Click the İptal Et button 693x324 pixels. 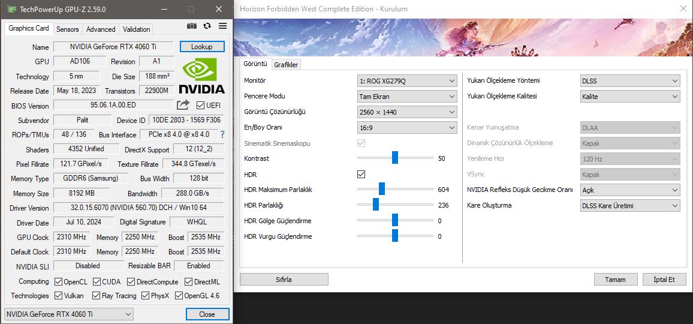664,279
